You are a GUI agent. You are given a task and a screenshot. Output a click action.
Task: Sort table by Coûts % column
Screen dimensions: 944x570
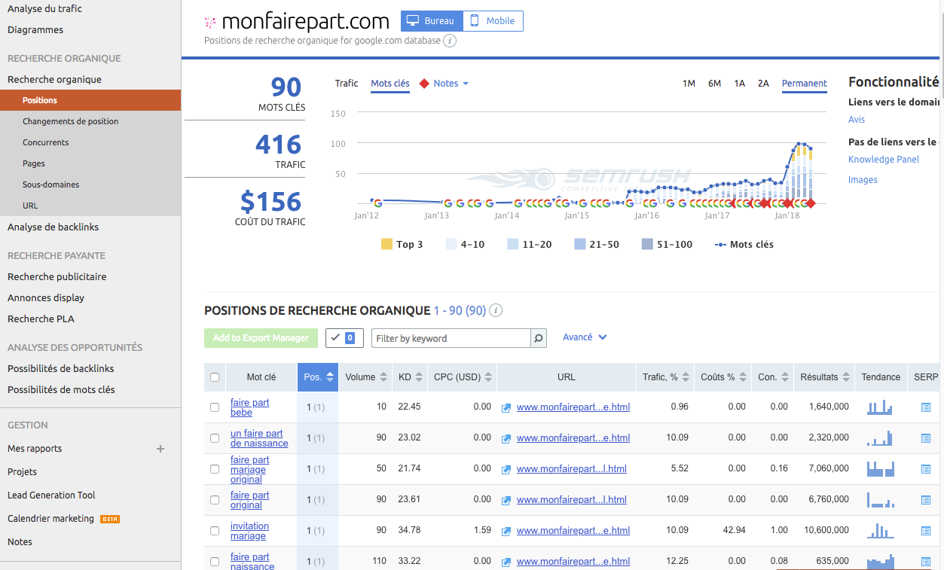[x=723, y=377]
